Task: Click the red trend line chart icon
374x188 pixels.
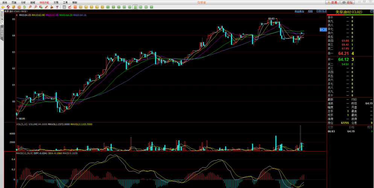Action: (70, 7)
